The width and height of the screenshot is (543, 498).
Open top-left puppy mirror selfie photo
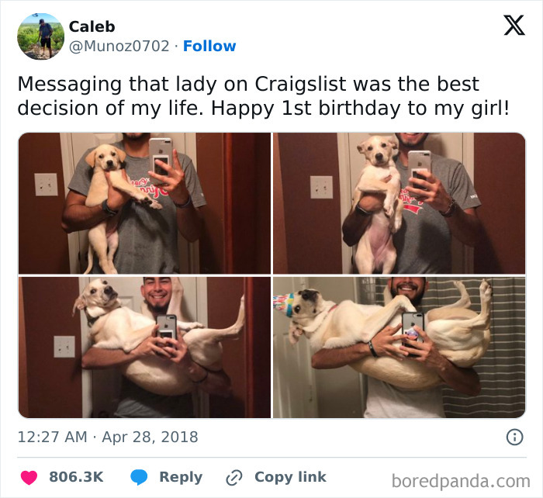point(144,203)
